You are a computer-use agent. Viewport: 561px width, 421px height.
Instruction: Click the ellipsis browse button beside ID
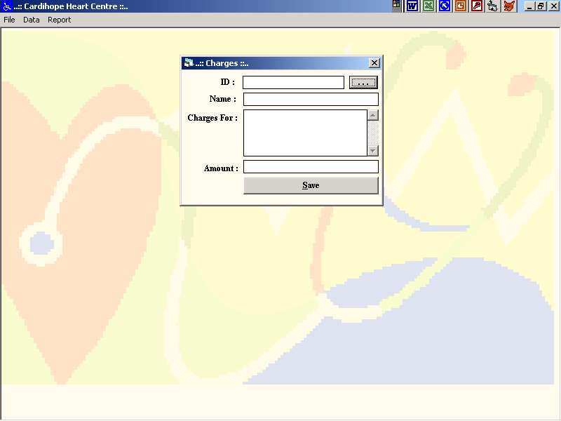[x=363, y=83]
